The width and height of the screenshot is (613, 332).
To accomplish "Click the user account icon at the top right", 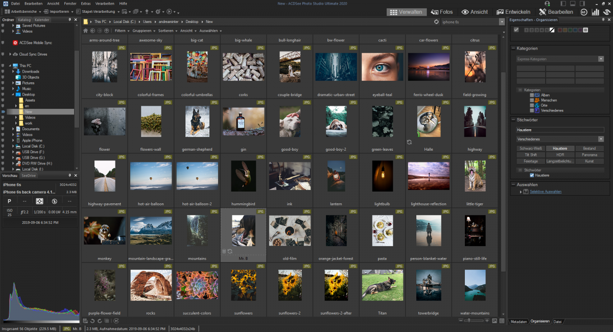I will [x=547, y=4].
